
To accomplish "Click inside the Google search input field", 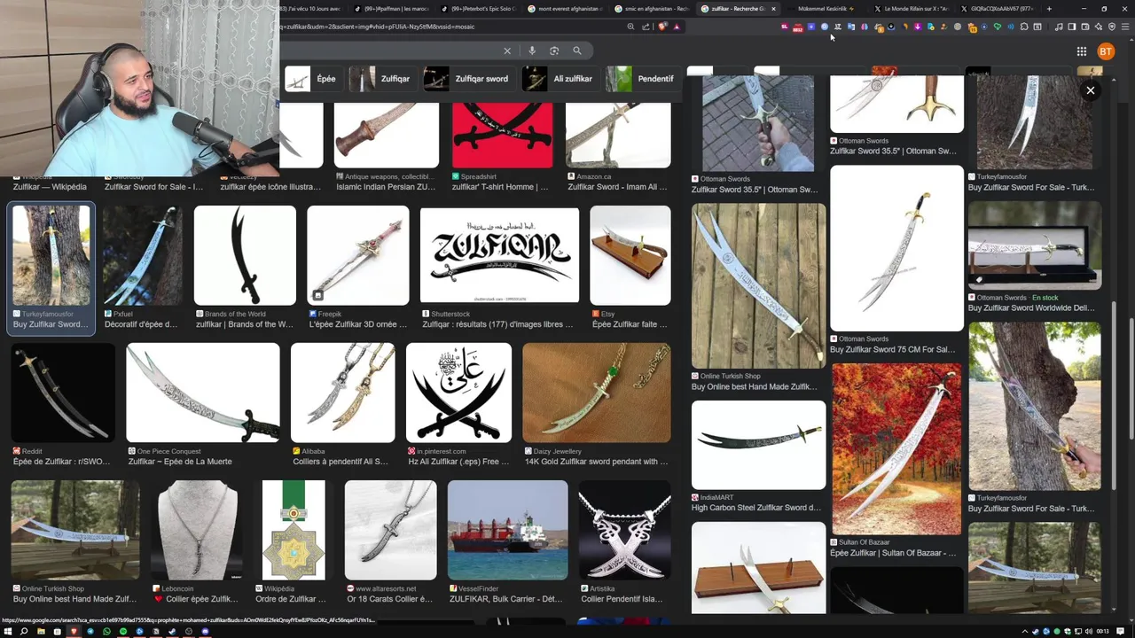I will click(390, 51).
